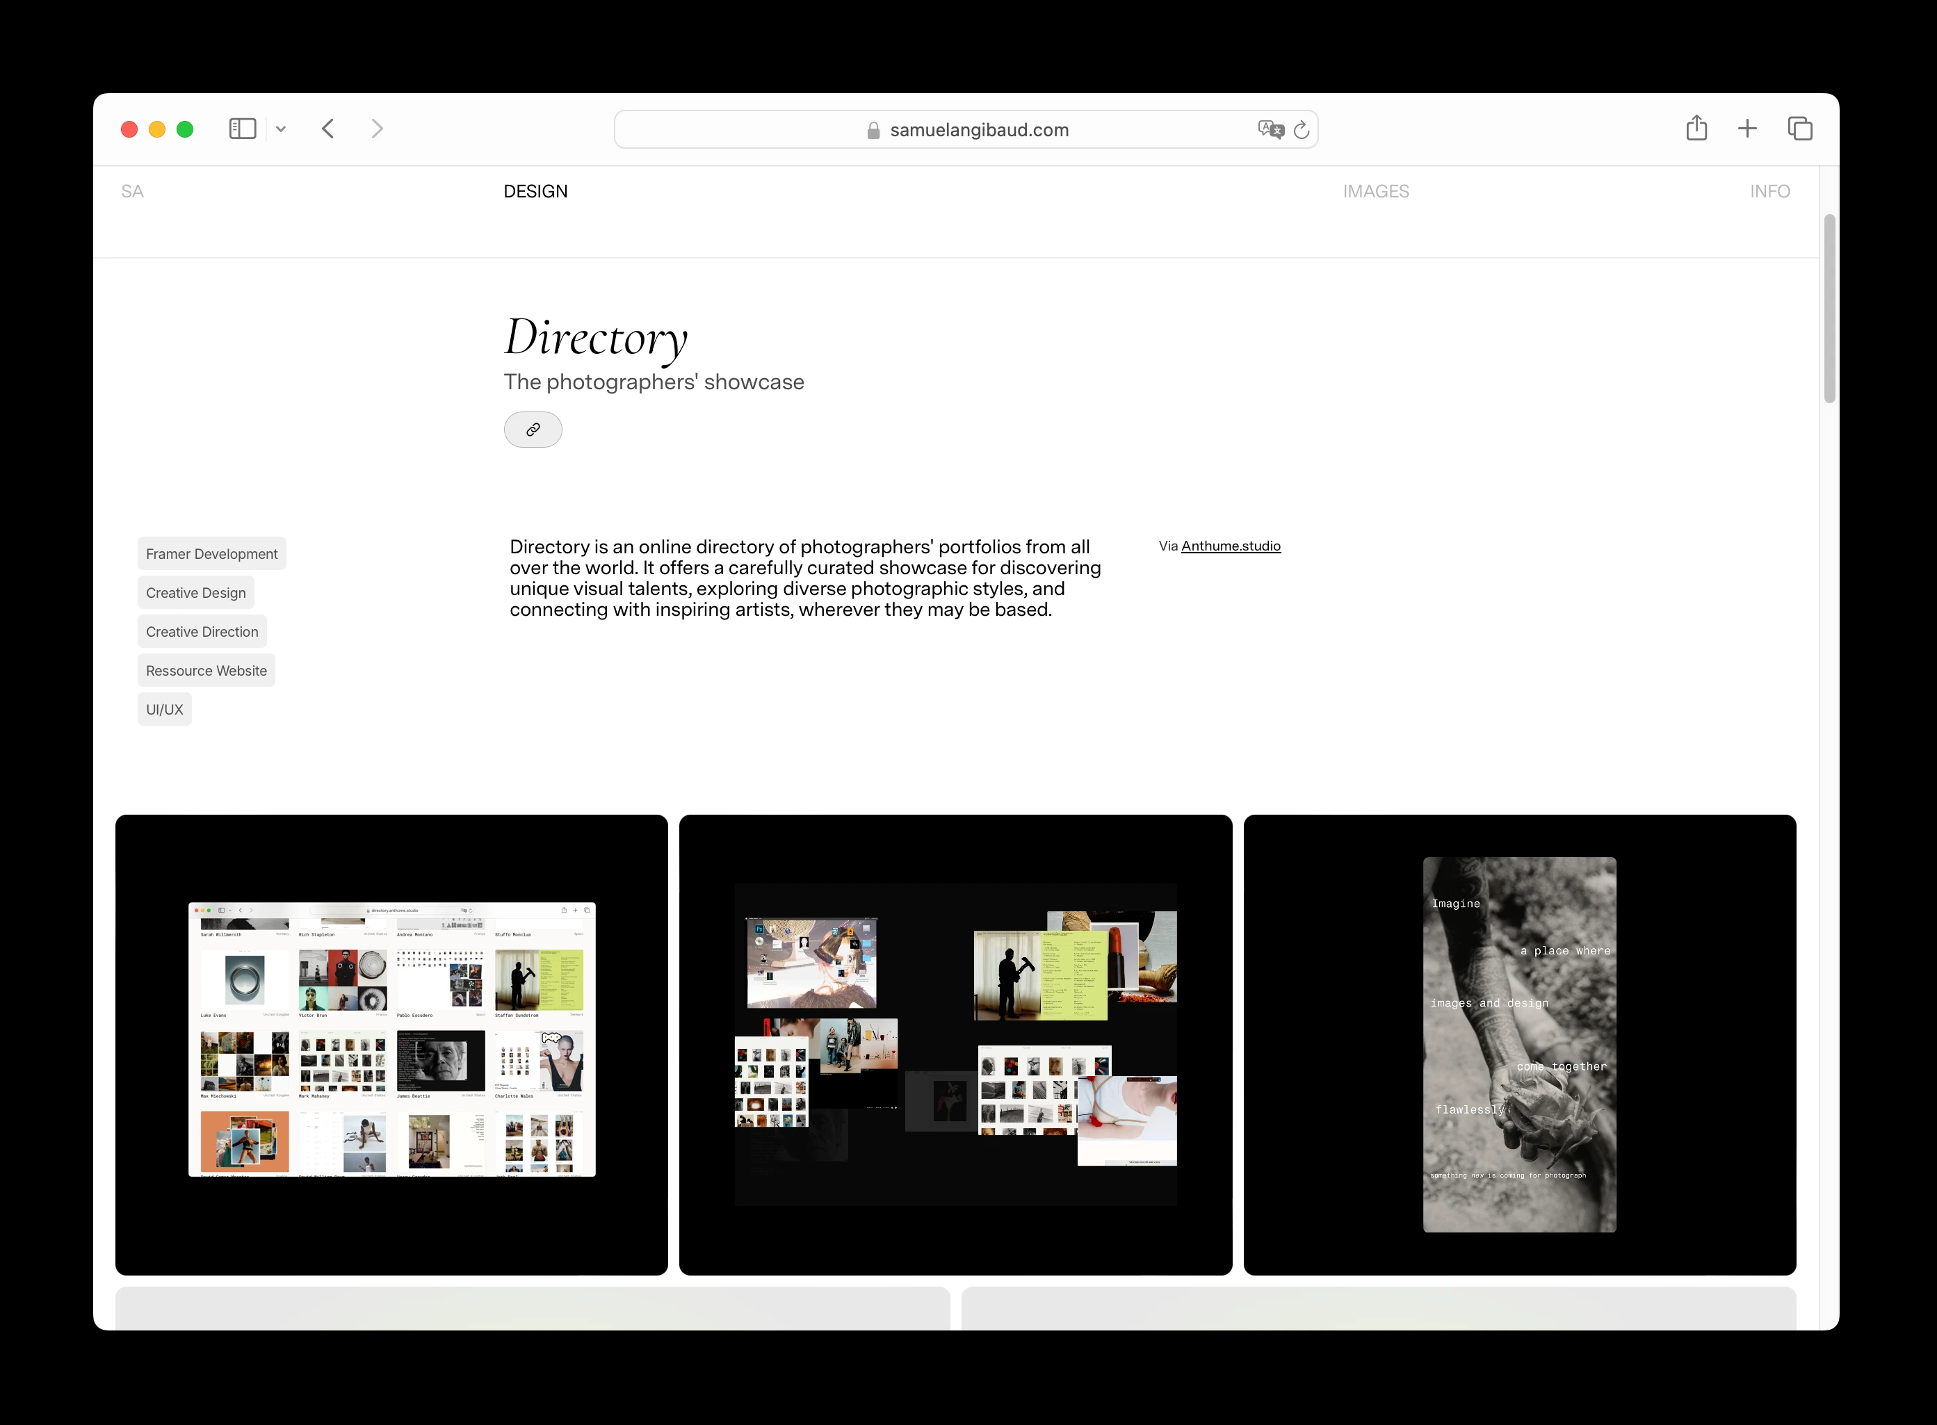This screenshot has height=1425, width=1937.
Task: Open the translate icon in the address bar
Action: [1269, 129]
